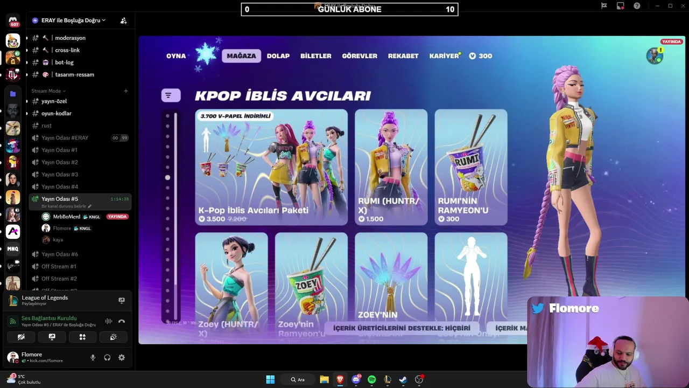Click the shop section scroll indicator handle

(x=167, y=177)
